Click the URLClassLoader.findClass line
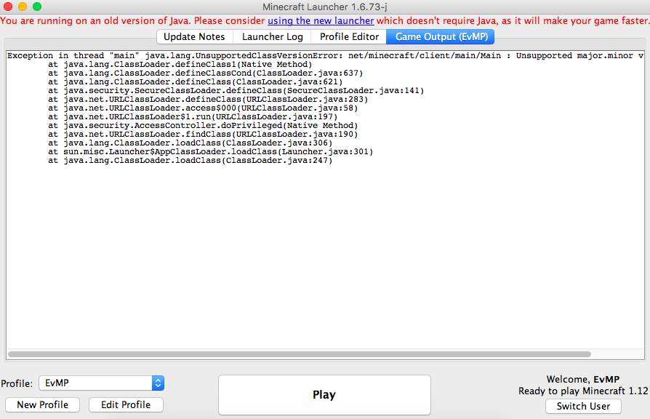The image size is (650, 419). click(203, 134)
